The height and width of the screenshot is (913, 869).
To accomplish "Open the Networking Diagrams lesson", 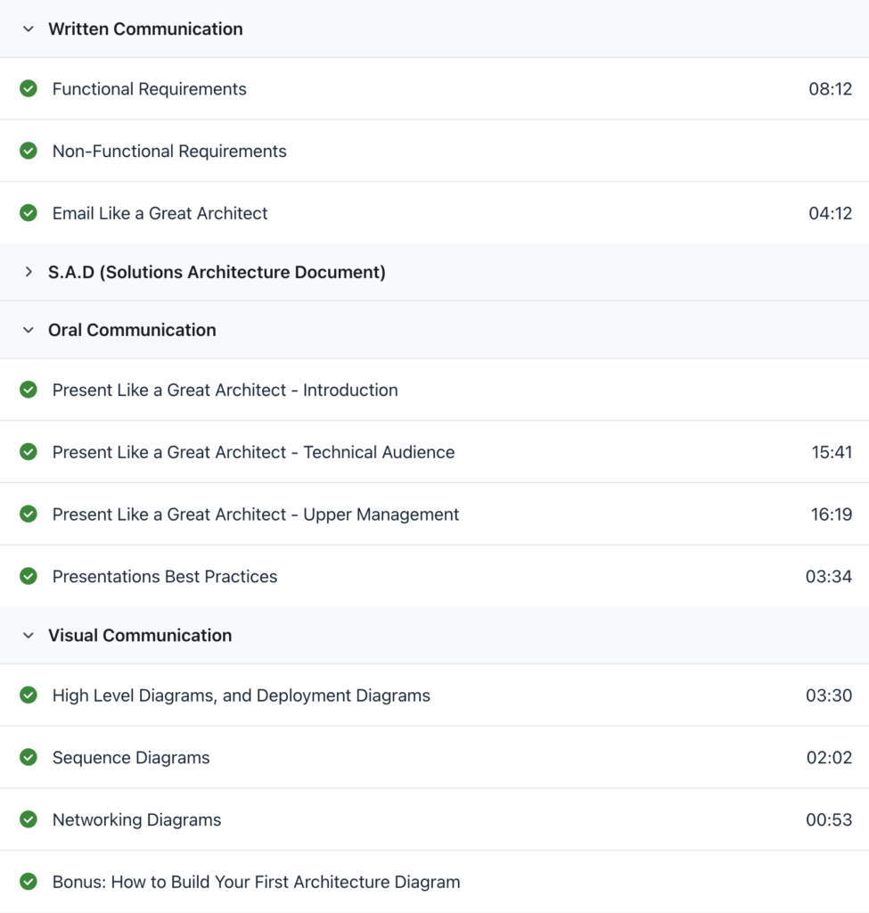I will (x=136, y=820).
